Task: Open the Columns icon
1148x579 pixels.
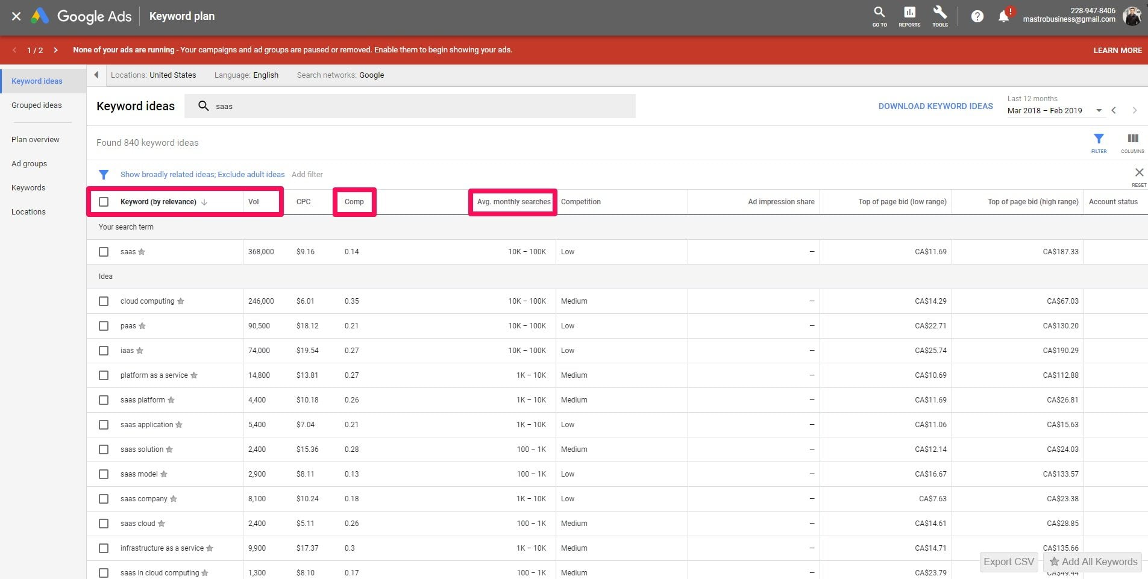Action: point(1132,143)
